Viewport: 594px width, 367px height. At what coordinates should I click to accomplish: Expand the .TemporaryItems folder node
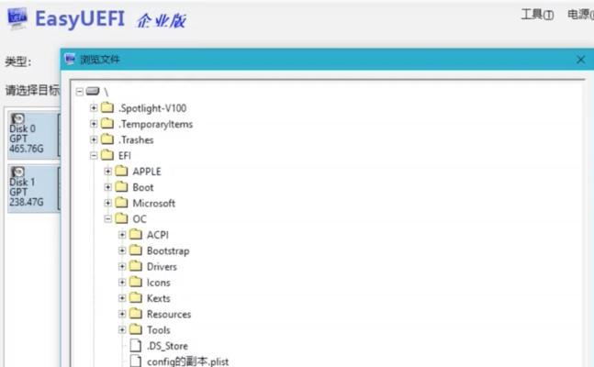tap(94, 124)
